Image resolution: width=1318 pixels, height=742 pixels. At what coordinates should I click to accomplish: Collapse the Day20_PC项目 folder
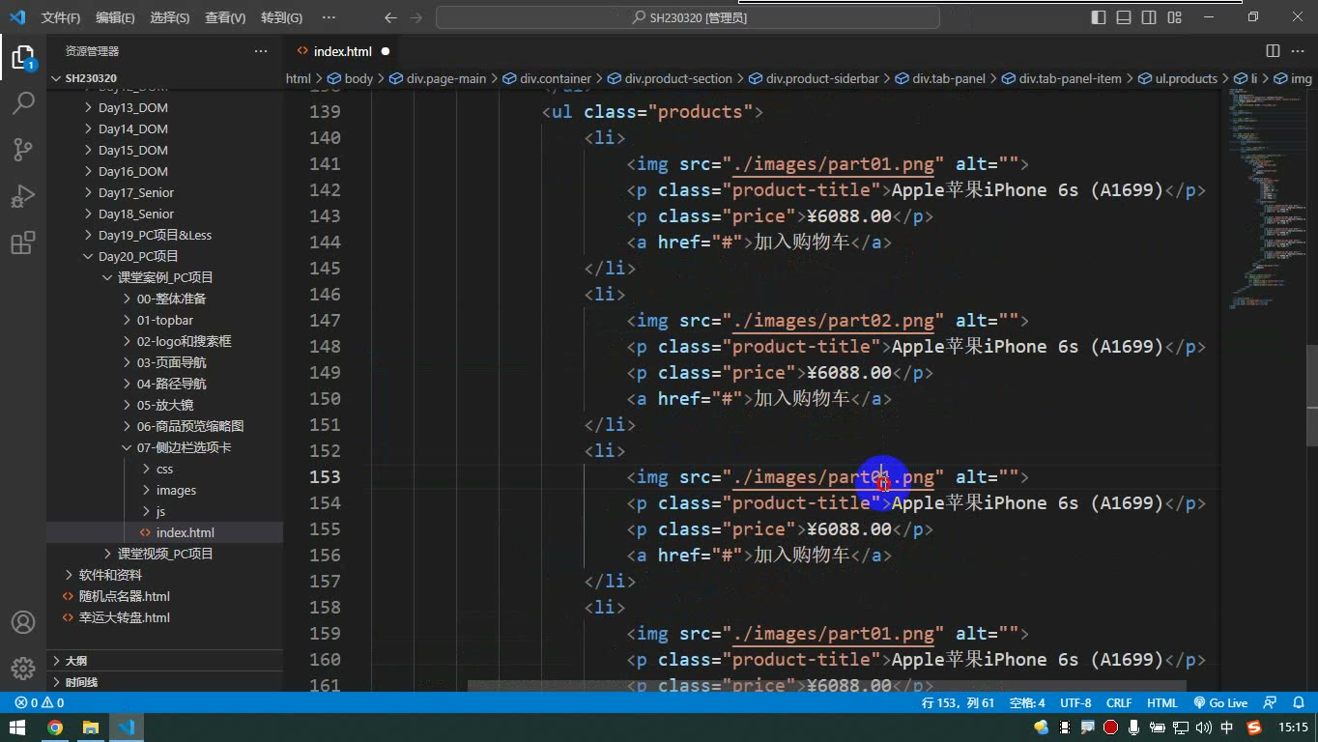point(138,256)
